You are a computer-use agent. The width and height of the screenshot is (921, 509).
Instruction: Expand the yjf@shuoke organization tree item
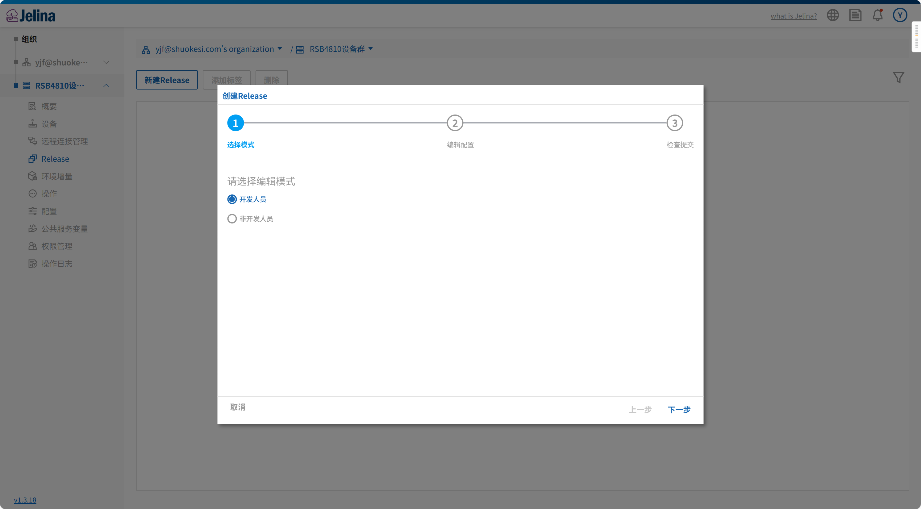[106, 63]
